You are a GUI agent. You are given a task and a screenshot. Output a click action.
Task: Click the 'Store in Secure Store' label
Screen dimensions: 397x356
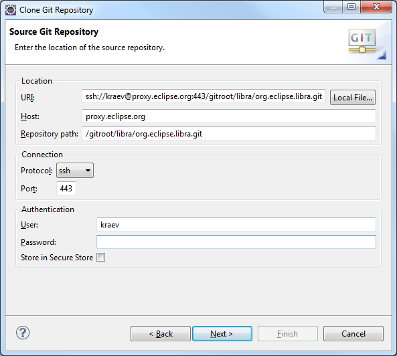pos(57,258)
